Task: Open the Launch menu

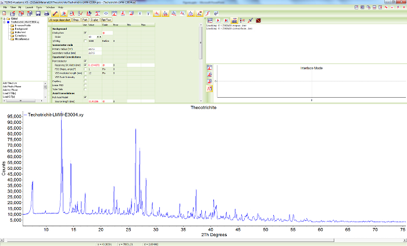Action: 30,7
